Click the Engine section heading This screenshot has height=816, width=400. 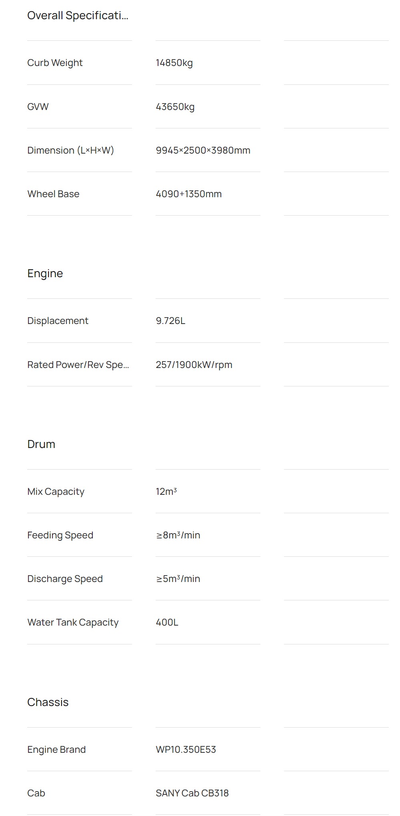tap(45, 274)
